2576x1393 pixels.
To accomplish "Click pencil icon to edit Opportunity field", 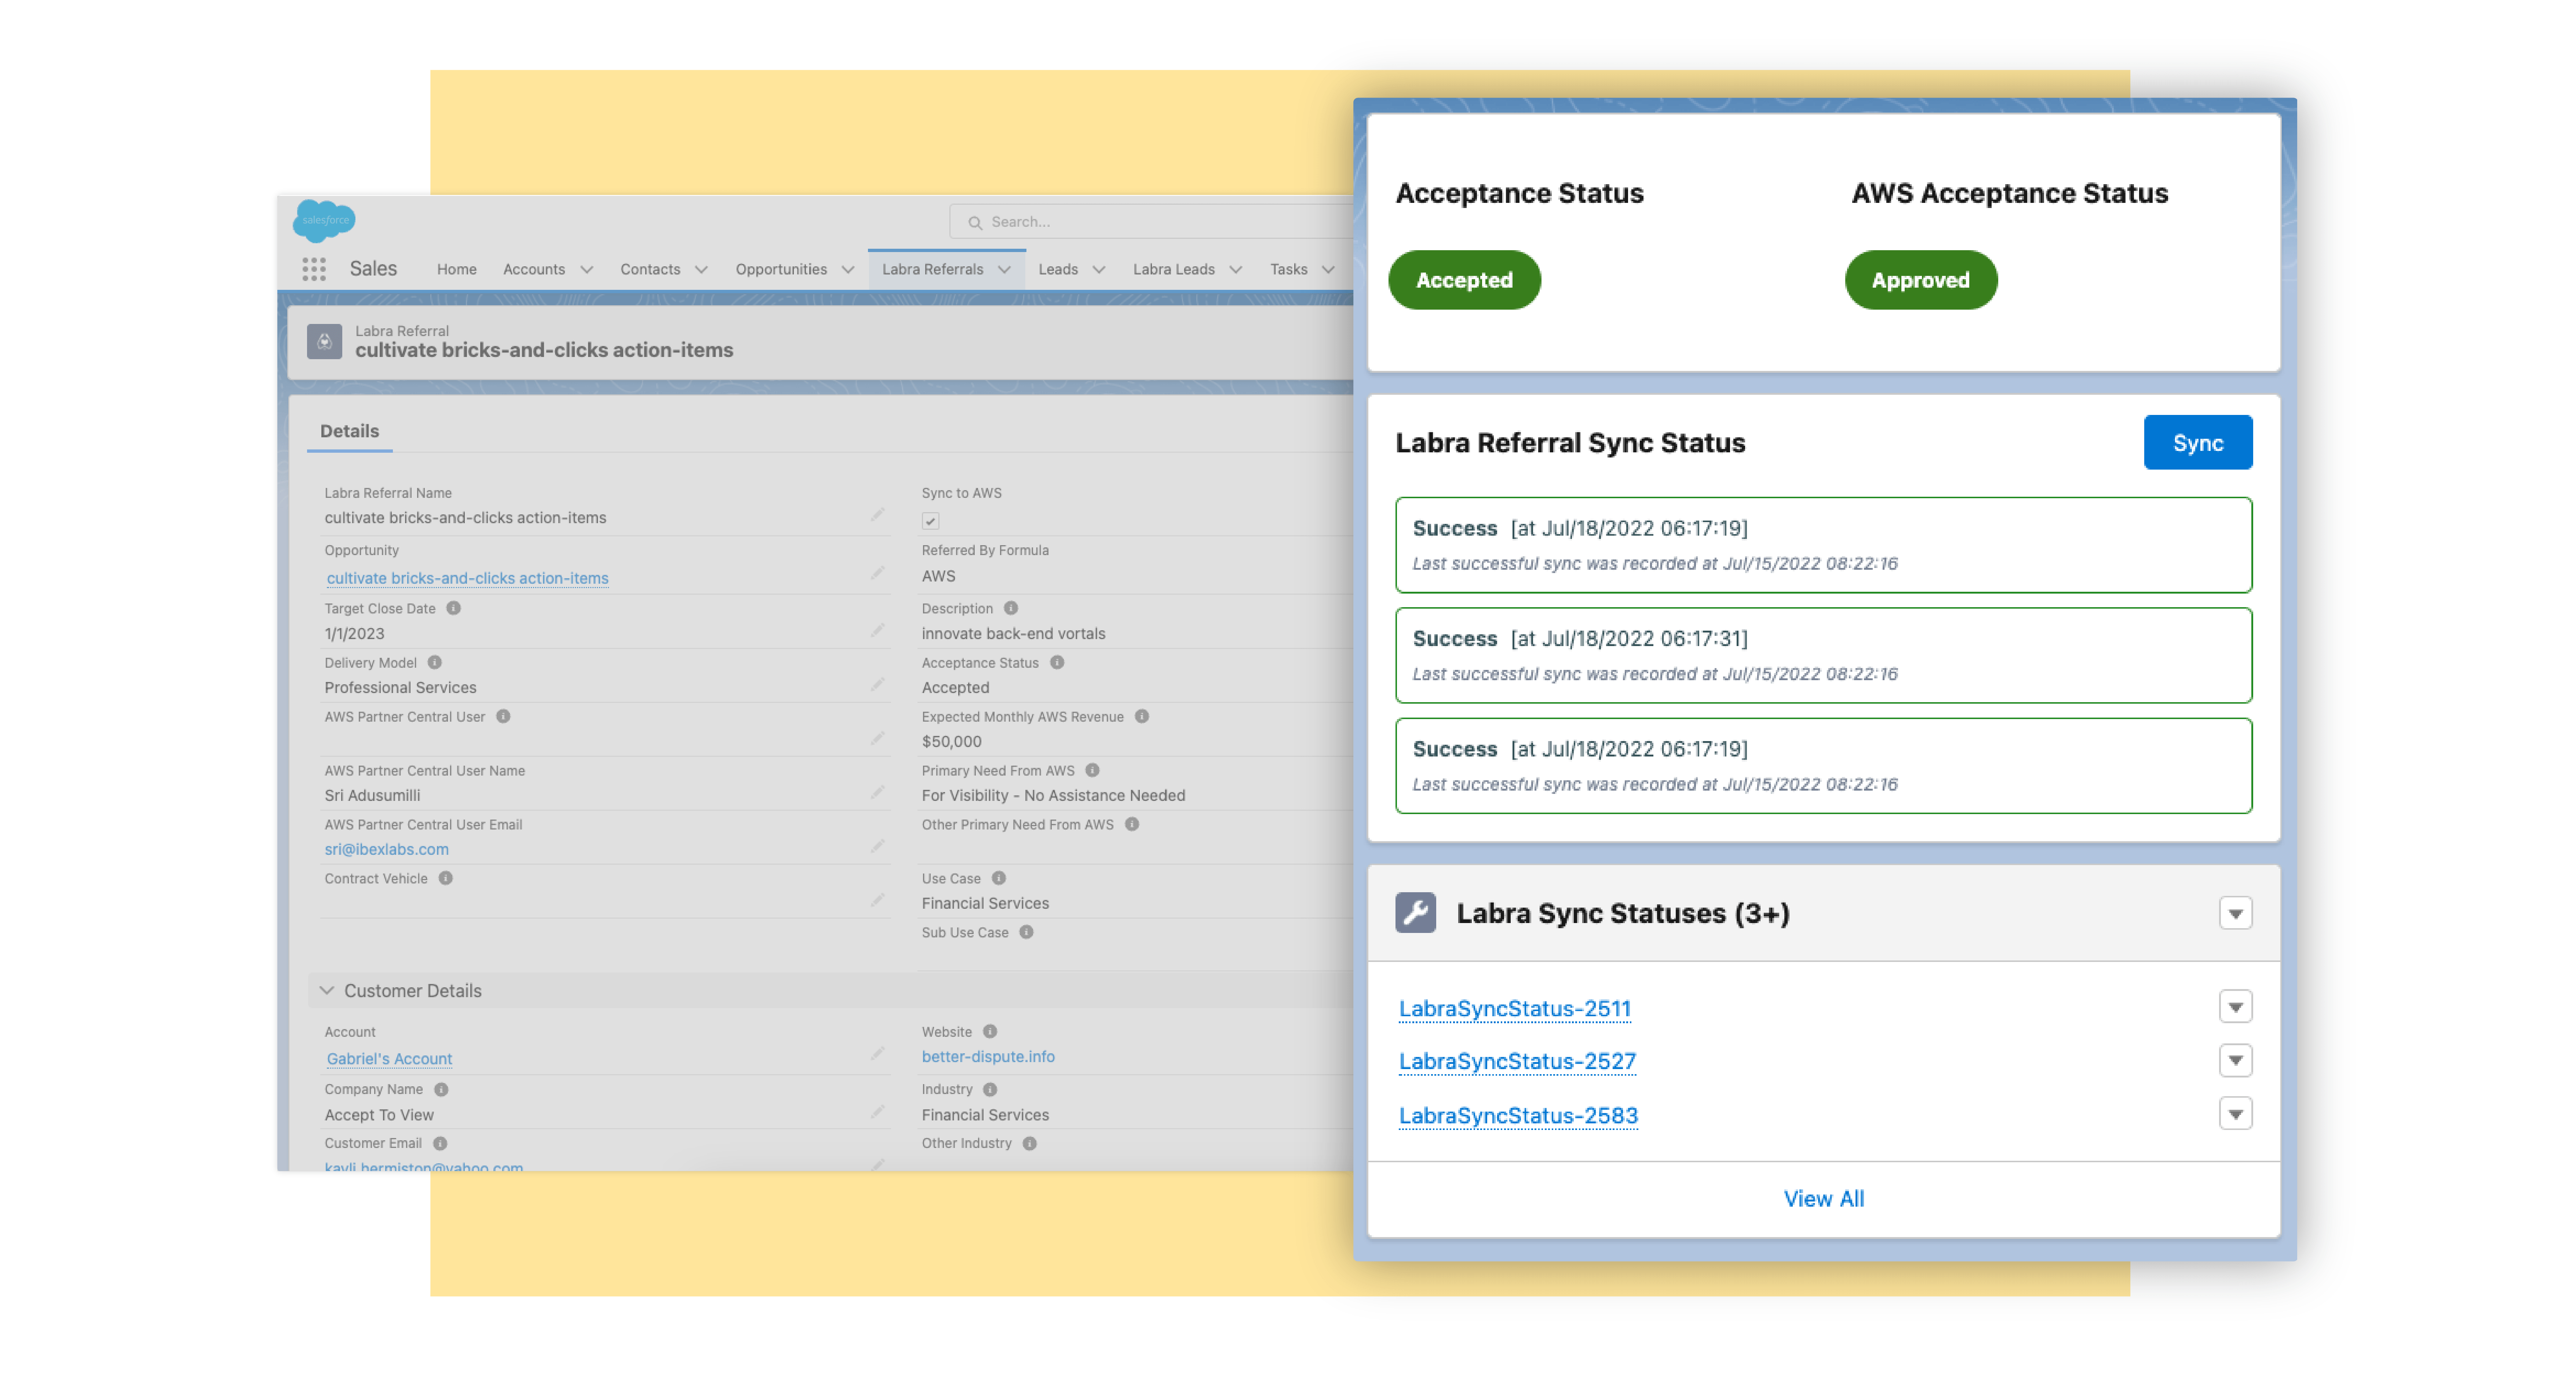I will click(x=877, y=573).
